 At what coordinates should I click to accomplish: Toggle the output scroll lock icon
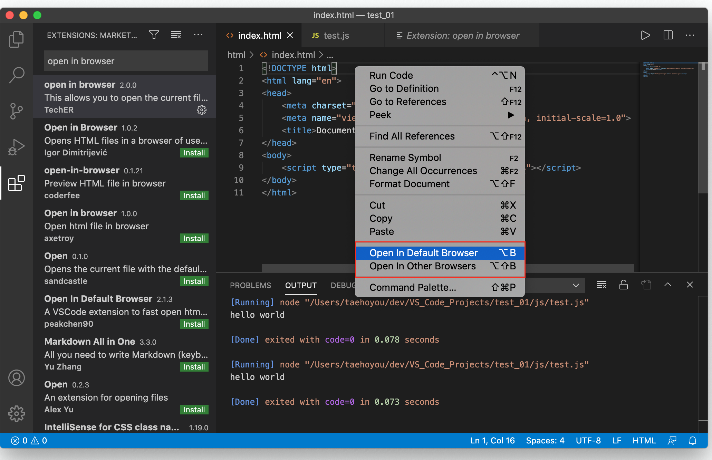pyautogui.click(x=623, y=285)
